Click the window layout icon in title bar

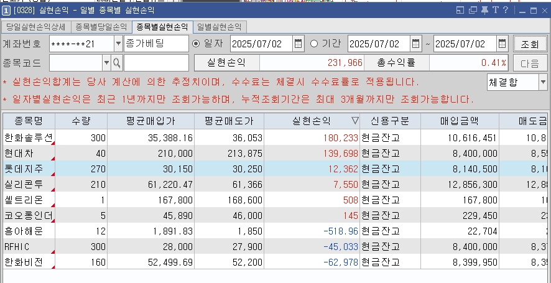(x=461, y=10)
